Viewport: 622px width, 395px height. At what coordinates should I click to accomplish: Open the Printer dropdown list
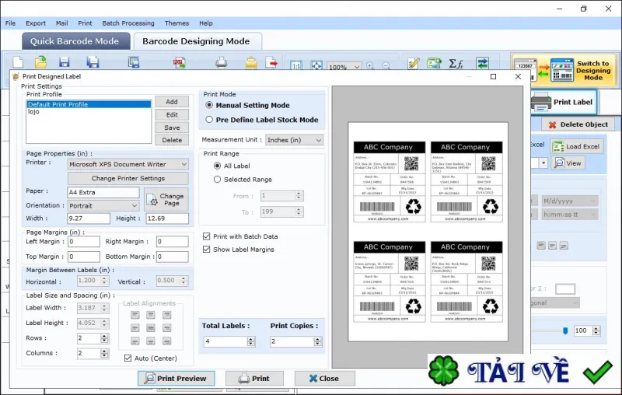click(183, 164)
